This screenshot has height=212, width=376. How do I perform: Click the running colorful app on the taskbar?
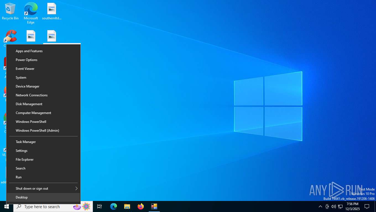pos(154,206)
